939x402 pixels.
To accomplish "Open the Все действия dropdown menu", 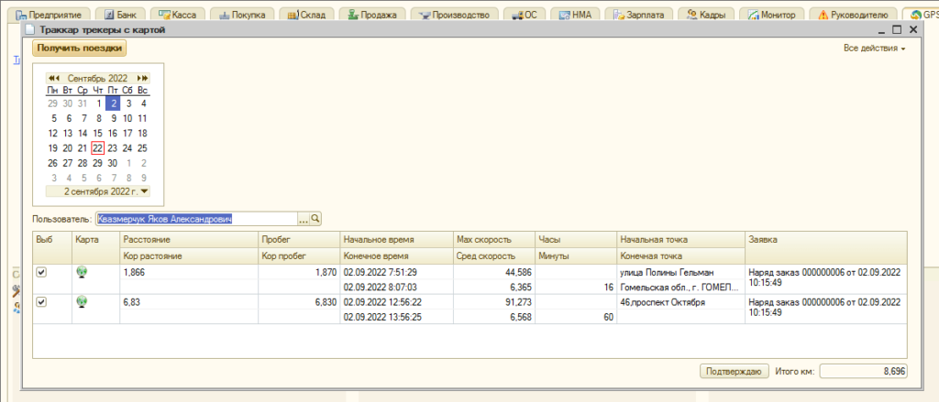I will [x=874, y=48].
